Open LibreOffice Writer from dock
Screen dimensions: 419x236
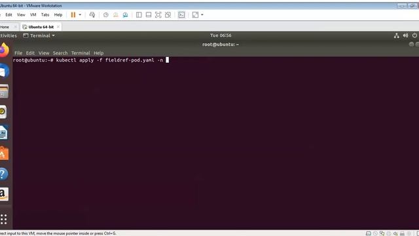[3, 132]
